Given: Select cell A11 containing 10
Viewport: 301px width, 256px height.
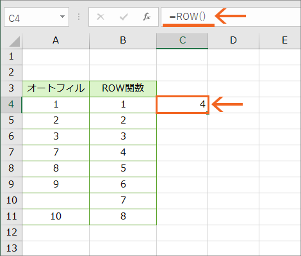Looking at the screenshot, I should pyautogui.click(x=56, y=217).
